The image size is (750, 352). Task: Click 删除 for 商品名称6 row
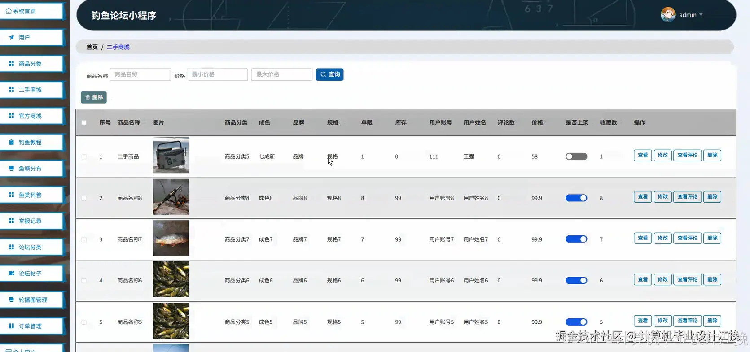point(712,279)
